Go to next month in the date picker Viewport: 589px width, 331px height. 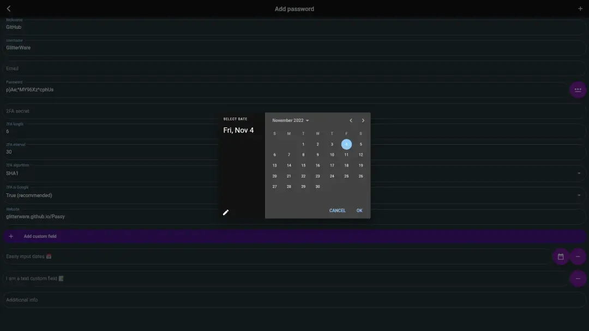(x=363, y=120)
